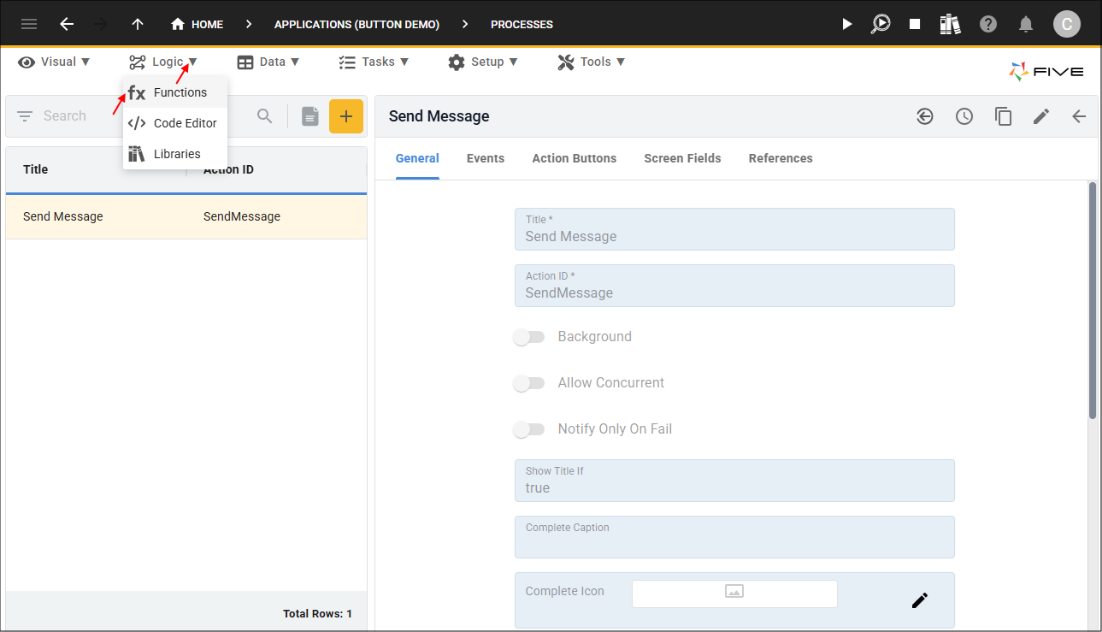The image size is (1102, 632).
Task: Enable the Allow Concurrent switch
Action: pos(528,383)
